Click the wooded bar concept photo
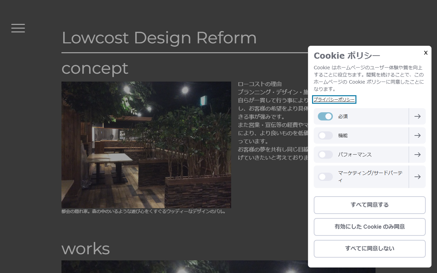Viewport: 437px width, 273px height. [x=146, y=145]
